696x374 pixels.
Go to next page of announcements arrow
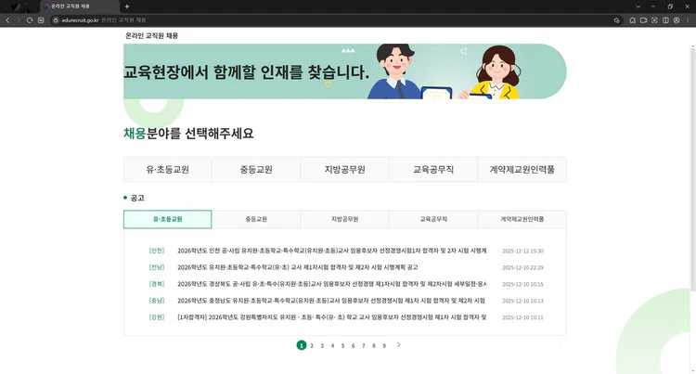tap(399, 345)
